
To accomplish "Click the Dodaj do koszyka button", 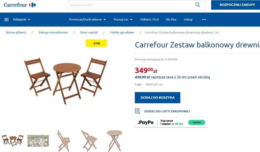I will 157,98.
